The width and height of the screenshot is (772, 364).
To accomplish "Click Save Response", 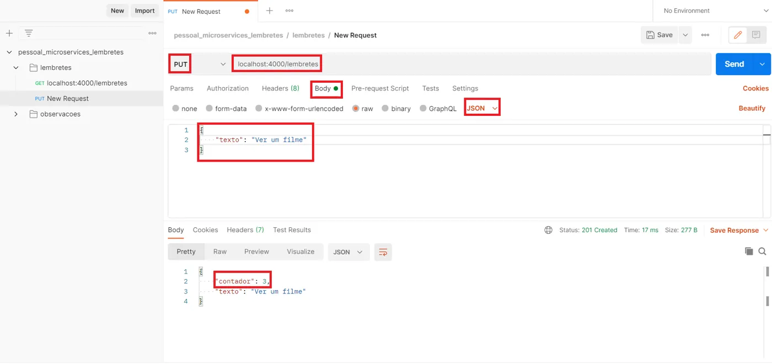I will click(x=735, y=230).
